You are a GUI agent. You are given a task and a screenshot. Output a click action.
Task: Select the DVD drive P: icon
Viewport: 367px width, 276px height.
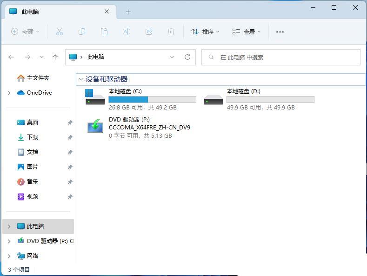[95, 126]
